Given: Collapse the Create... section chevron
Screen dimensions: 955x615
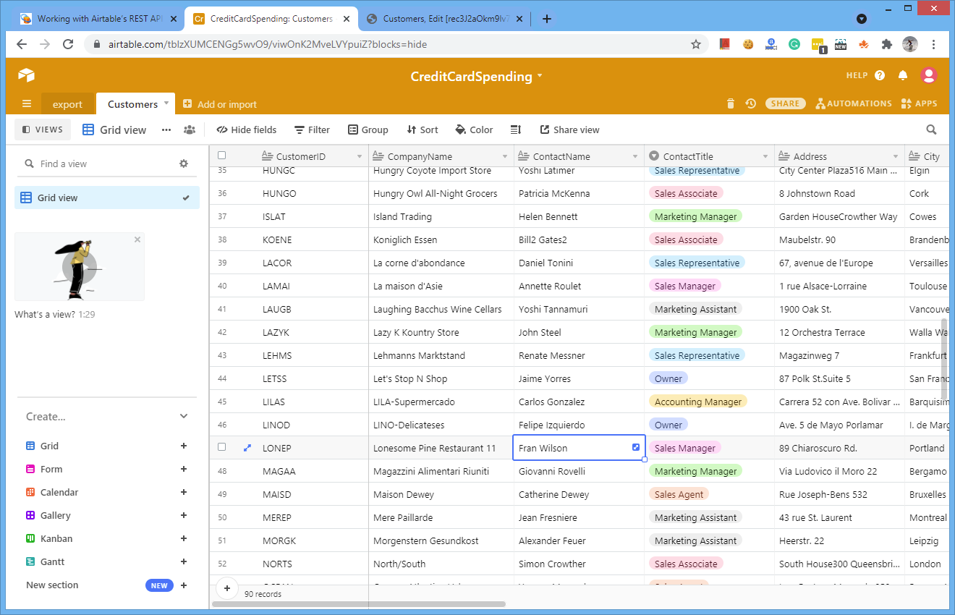Looking at the screenshot, I should point(184,416).
